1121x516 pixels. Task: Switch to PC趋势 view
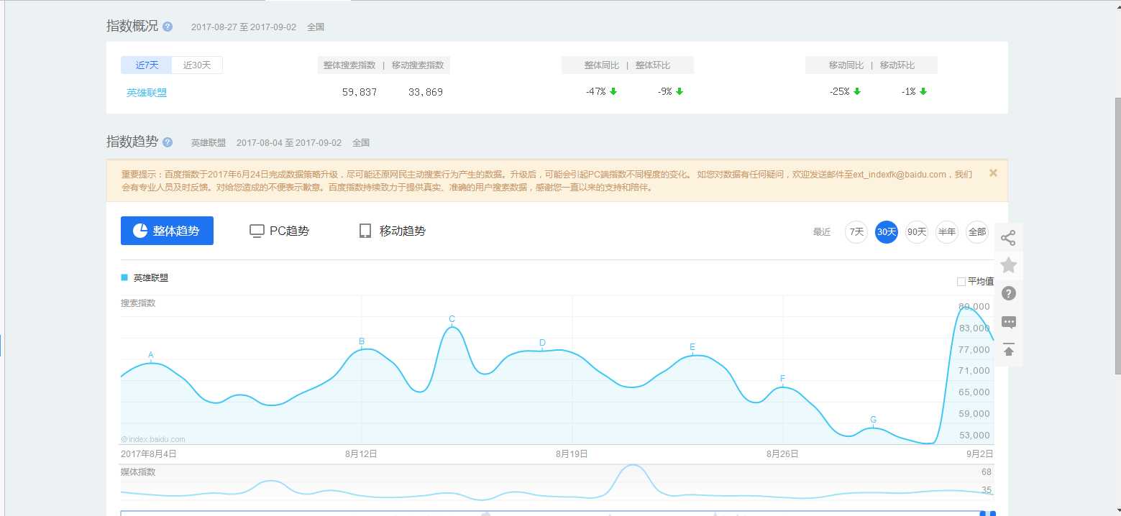[x=280, y=231]
